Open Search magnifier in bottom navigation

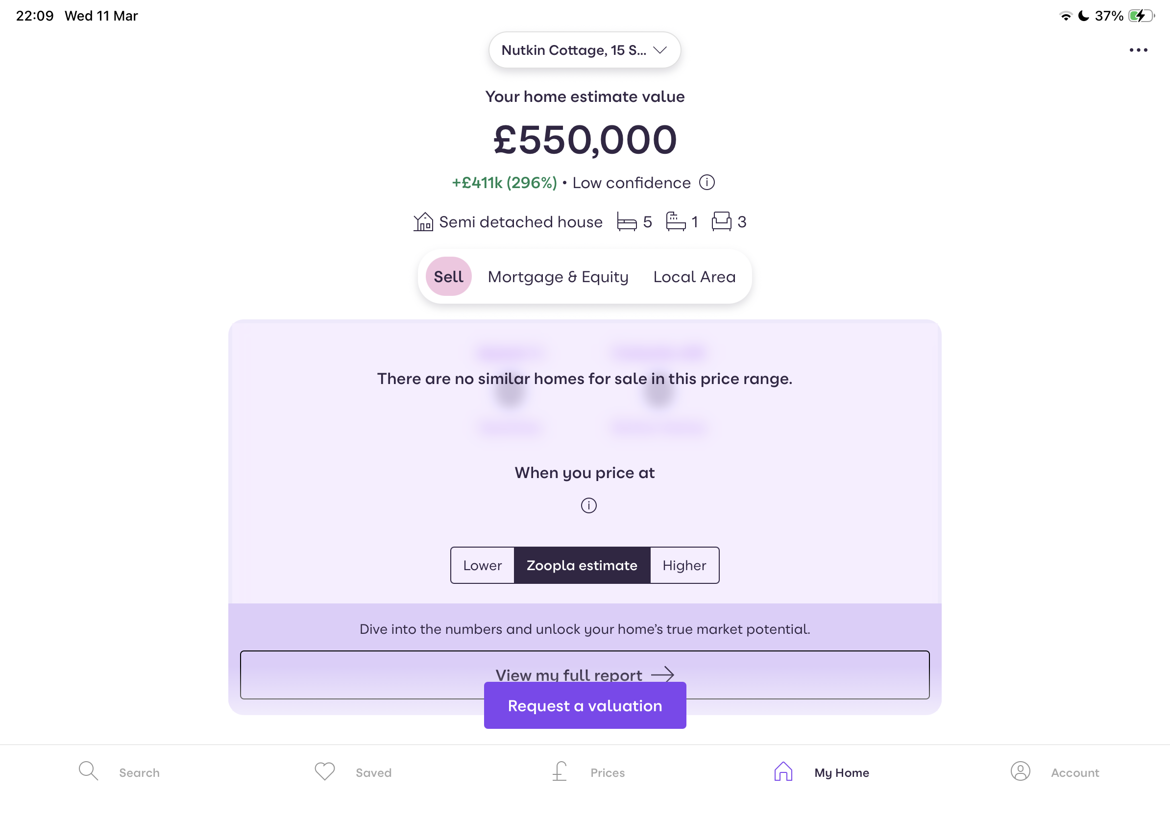(88, 771)
